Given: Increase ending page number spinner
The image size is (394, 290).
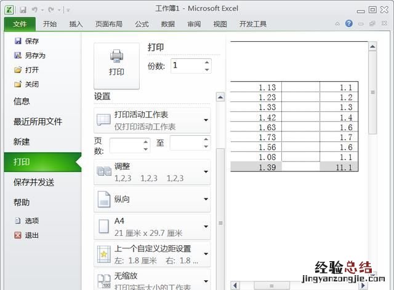Looking at the screenshot, I should pos(206,139).
